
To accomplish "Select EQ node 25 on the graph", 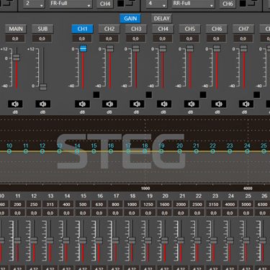I will (264, 151).
